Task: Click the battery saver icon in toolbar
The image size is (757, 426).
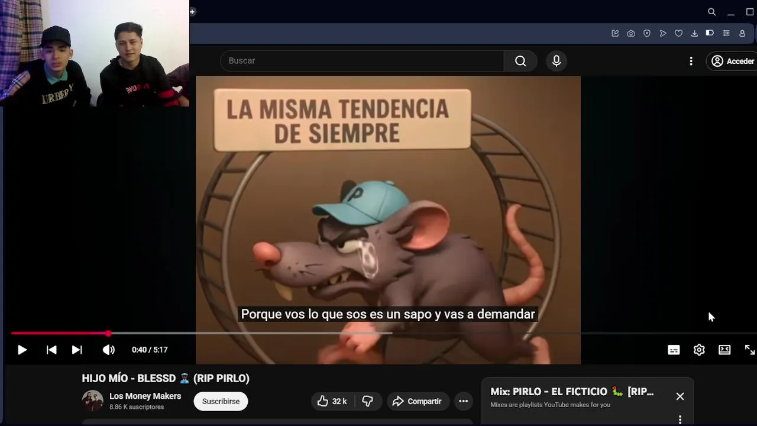Action: (x=710, y=33)
